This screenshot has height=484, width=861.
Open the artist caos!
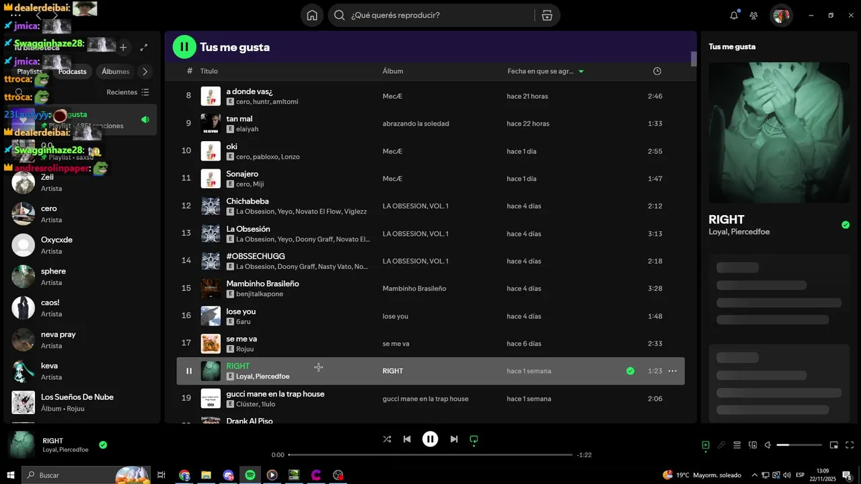coord(83,308)
